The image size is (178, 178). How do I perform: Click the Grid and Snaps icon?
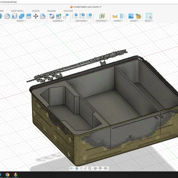[x=100, y=168]
